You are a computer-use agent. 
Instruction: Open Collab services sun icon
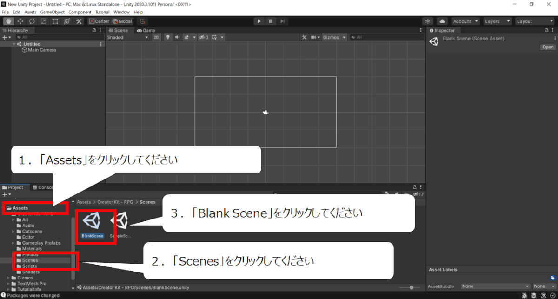[428, 21]
